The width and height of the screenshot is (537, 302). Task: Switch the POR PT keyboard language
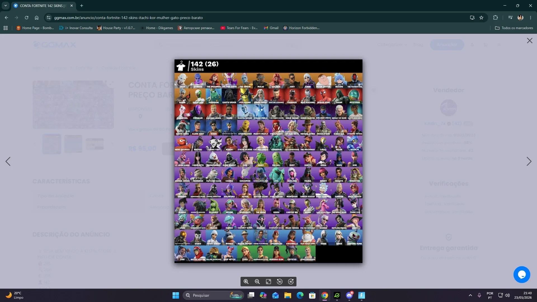tap(490, 295)
